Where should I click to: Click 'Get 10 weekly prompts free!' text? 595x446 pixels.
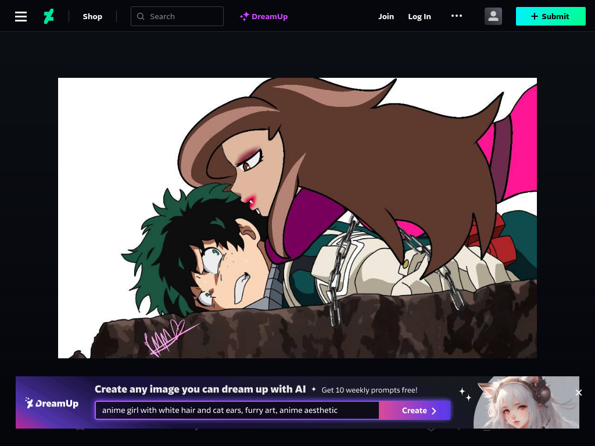pos(369,390)
